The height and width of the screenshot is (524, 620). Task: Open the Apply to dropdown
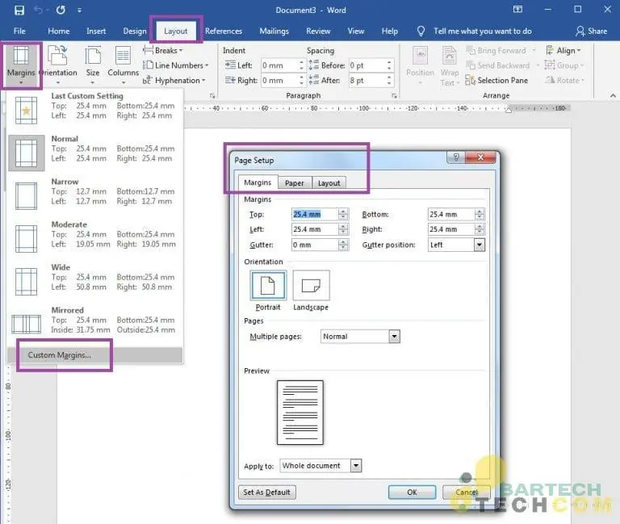point(356,466)
